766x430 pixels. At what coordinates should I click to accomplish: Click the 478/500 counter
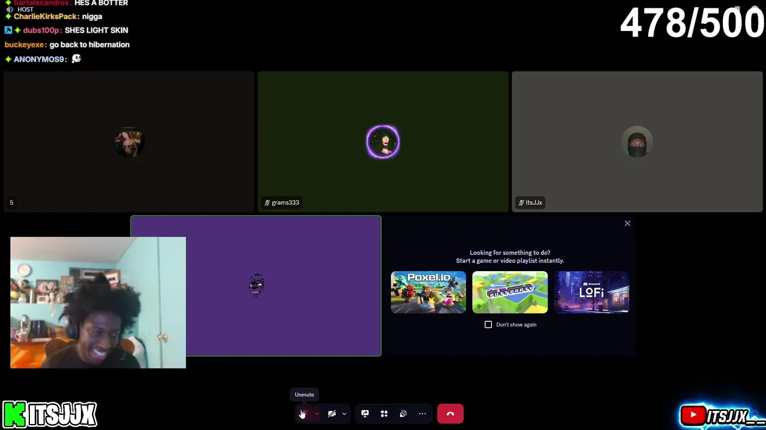[x=692, y=24]
